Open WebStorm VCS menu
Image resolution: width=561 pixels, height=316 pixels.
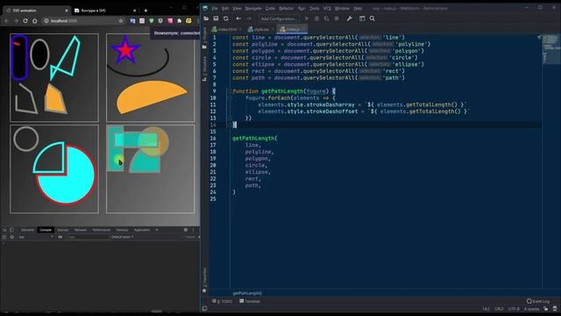(327, 8)
